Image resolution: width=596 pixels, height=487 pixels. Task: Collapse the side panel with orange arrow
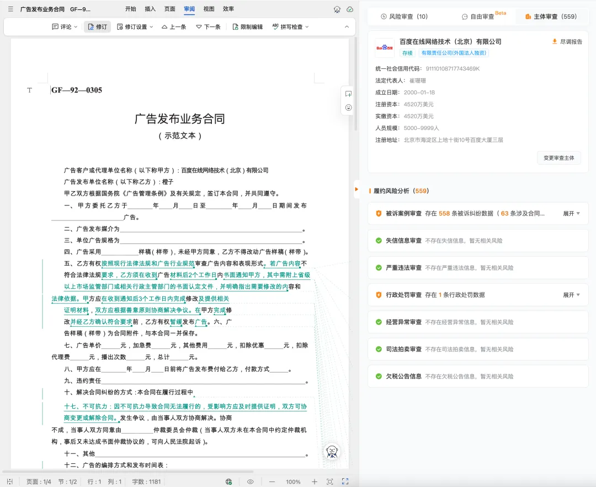click(x=356, y=189)
